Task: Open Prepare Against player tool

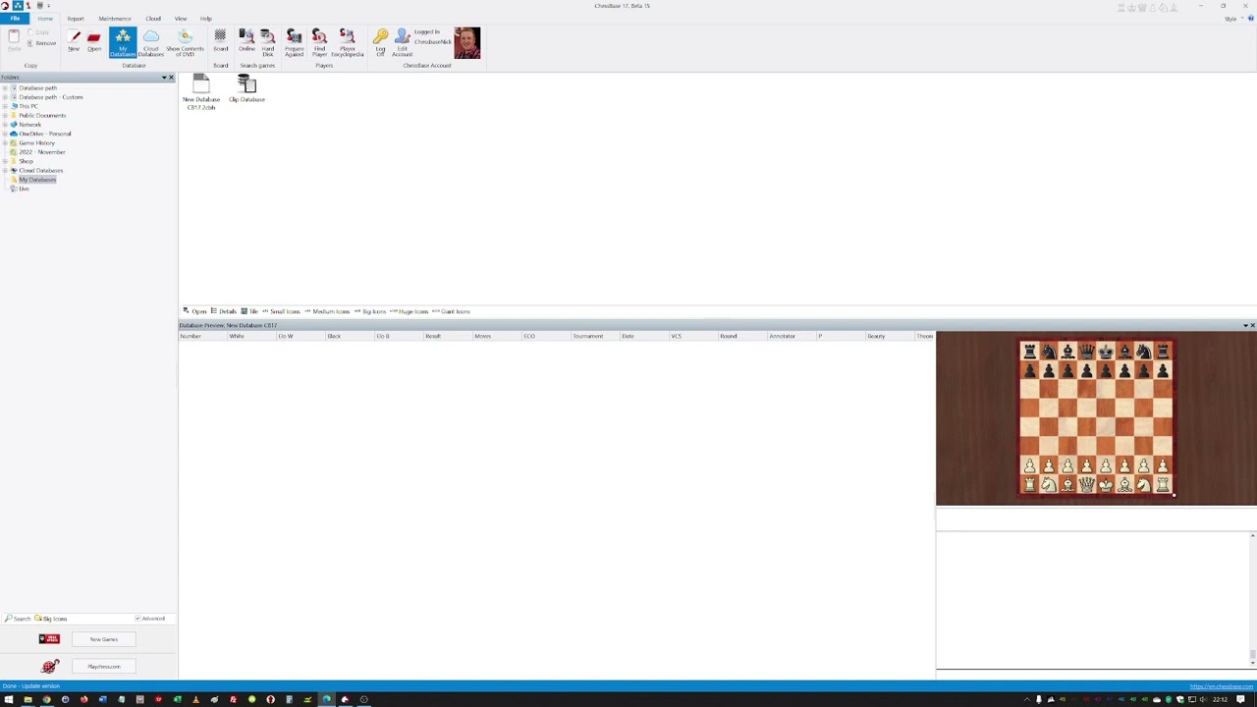Action: coord(294,43)
